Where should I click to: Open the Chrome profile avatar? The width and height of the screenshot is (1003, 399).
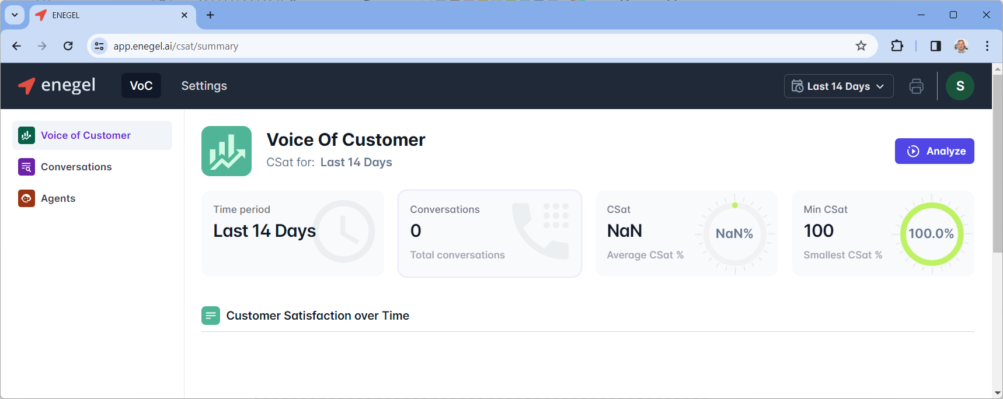pyautogui.click(x=961, y=46)
